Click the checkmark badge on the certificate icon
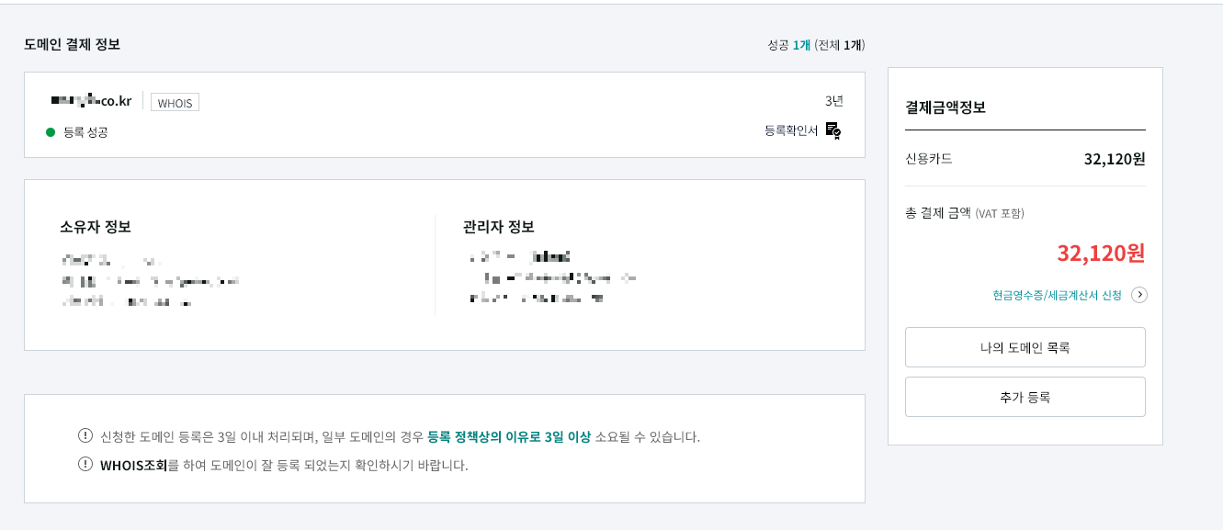 click(x=837, y=131)
